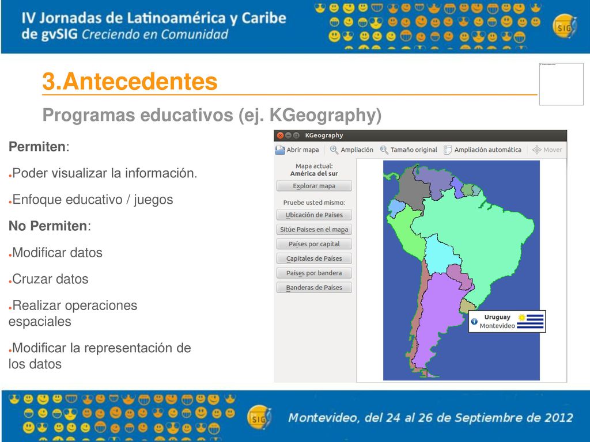Click Uruguay on the map
The width and height of the screenshot is (590, 442).
pyautogui.click(x=467, y=305)
